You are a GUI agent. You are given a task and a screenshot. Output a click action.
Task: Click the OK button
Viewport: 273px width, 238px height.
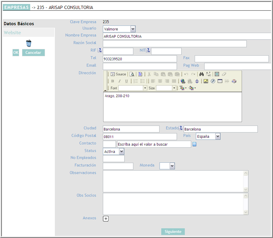pyautogui.click(x=16, y=53)
